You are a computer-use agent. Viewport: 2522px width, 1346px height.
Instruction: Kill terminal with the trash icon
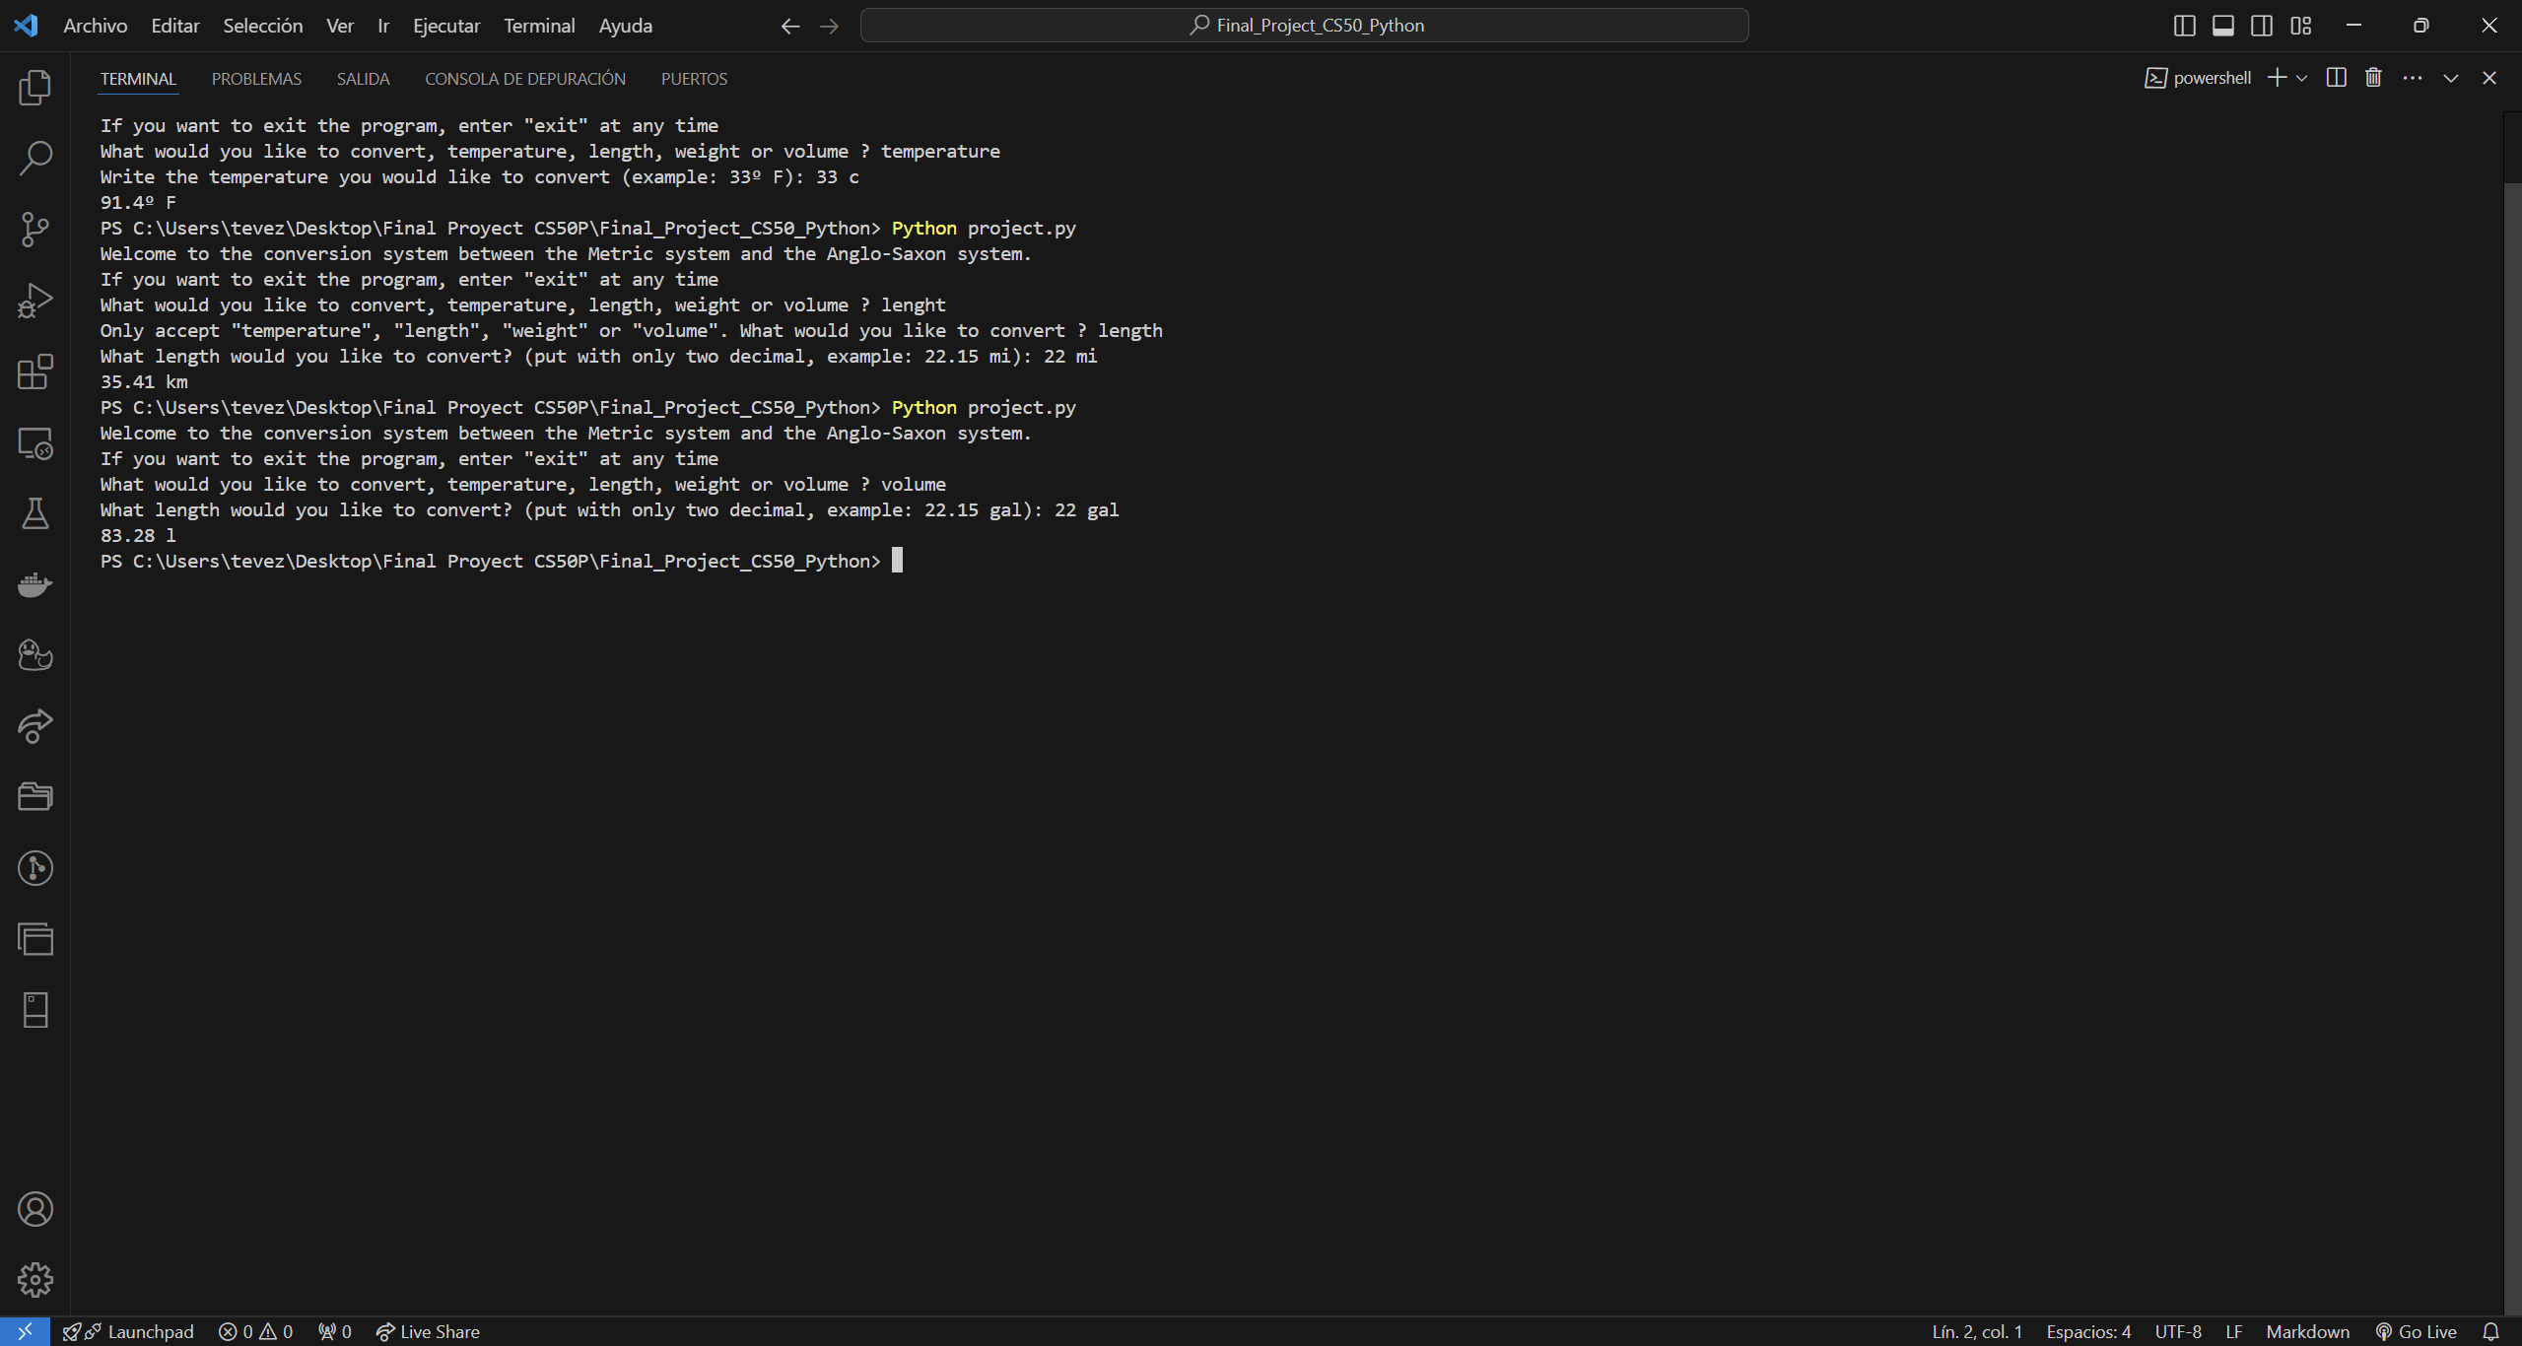[2373, 78]
